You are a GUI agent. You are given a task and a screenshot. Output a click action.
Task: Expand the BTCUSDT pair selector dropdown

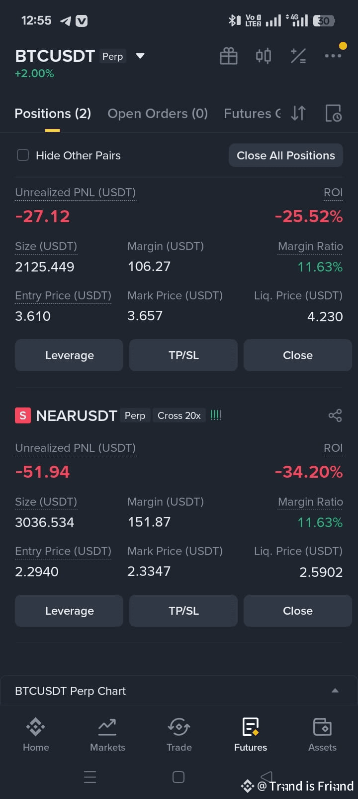tap(140, 56)
